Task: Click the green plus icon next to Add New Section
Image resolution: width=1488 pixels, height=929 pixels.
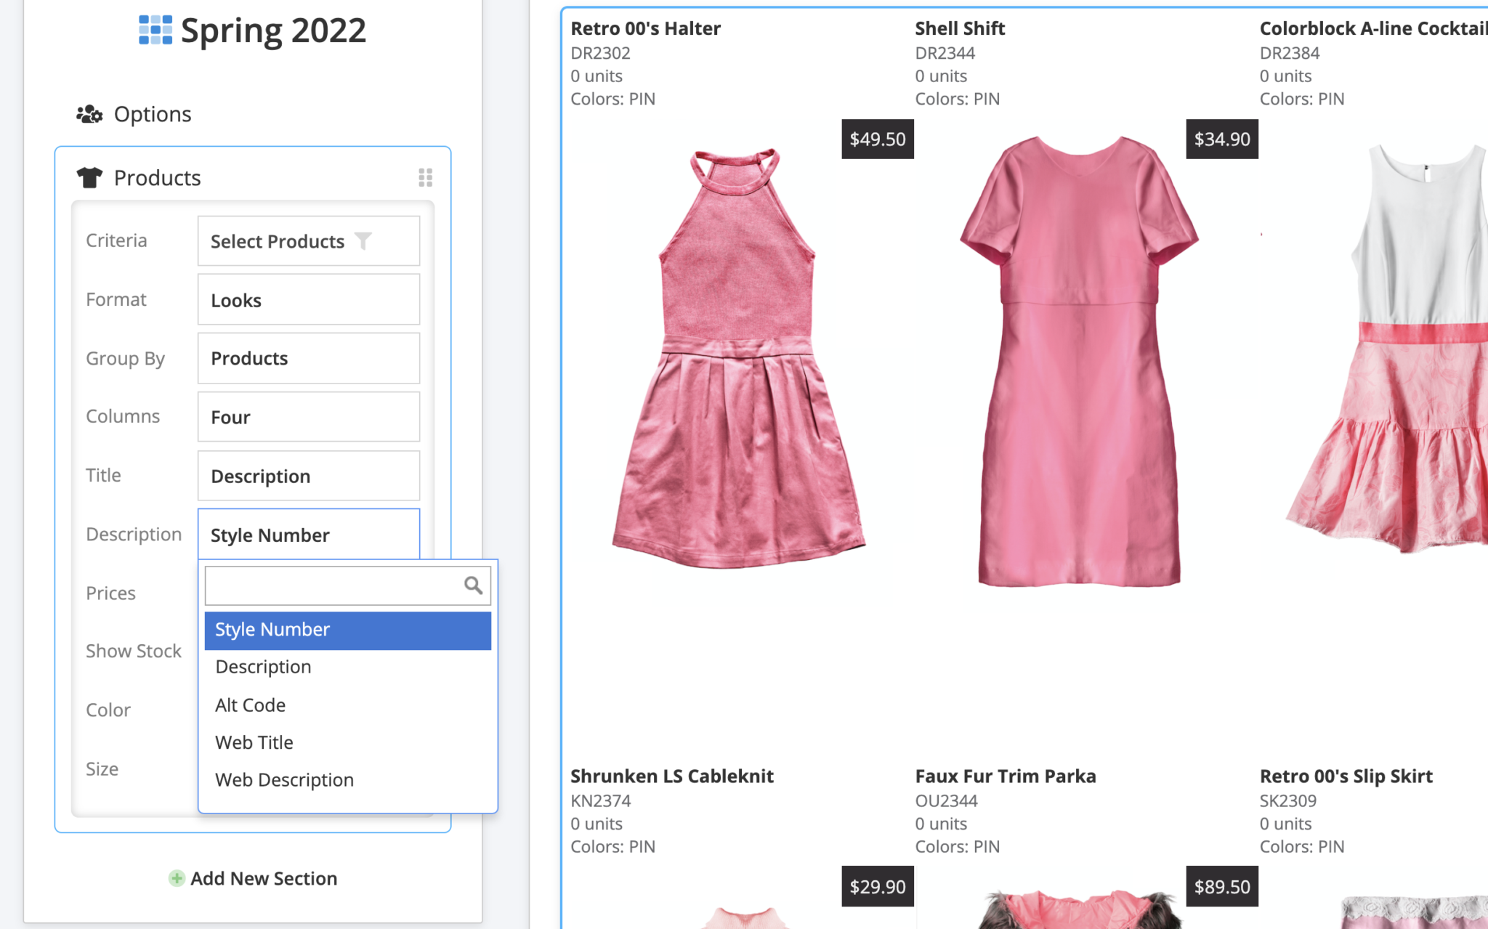Action: [177, 878]
